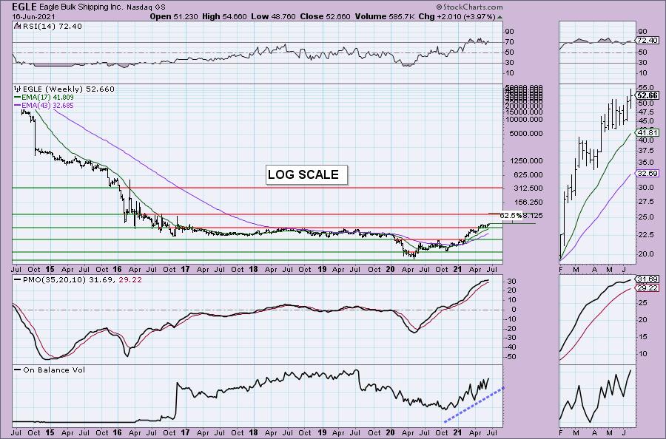Viewport: 666px width, 439px height.
Task: Click the Open 51.230 value
Action: (174, 16)
